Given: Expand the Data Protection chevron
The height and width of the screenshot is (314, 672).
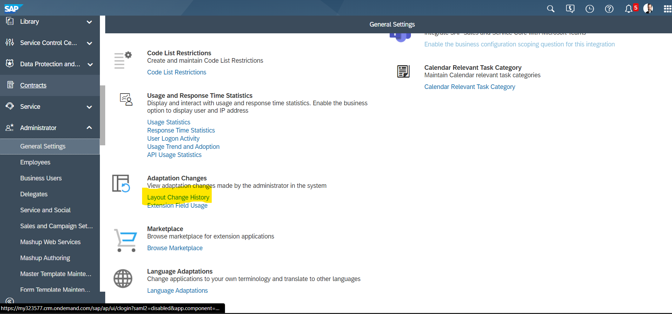Looking at the screenshot, I should pos(90,65).
